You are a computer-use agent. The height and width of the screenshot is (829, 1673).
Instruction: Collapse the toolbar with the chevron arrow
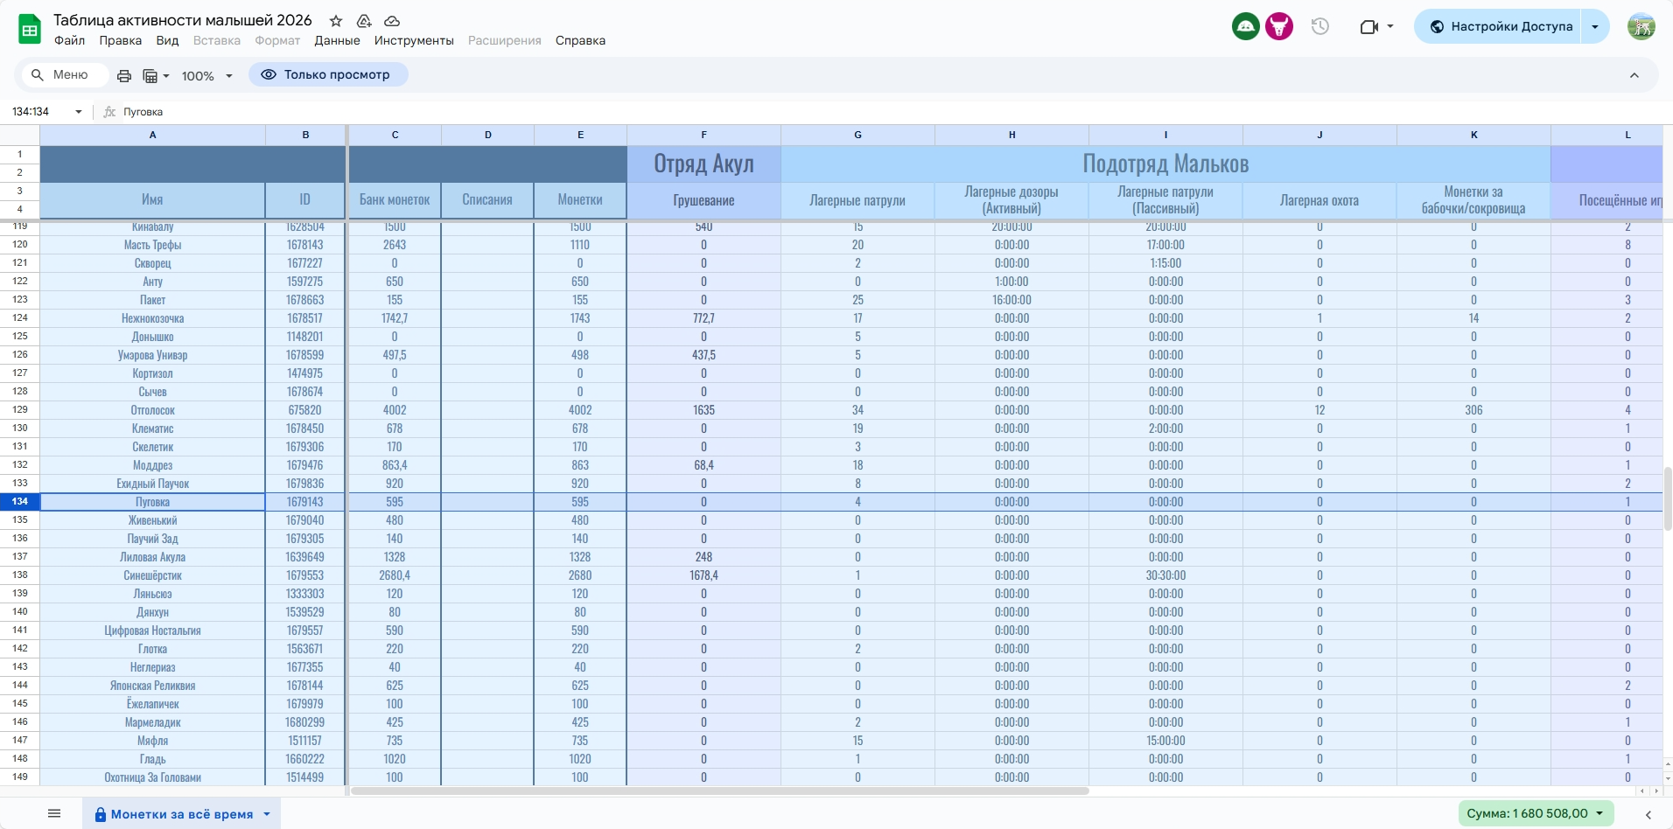pyautogui.click(x=1634, y=76)
